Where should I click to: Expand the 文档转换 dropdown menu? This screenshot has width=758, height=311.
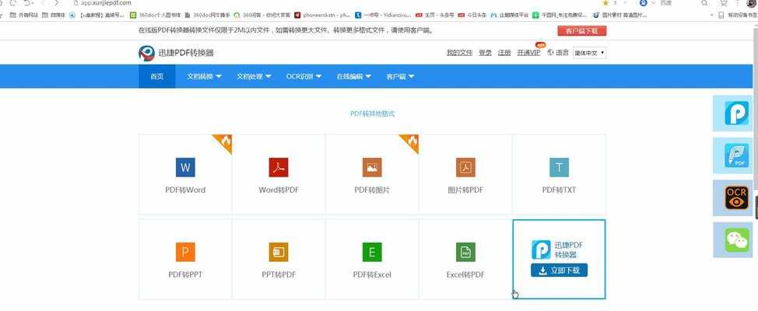205,76
